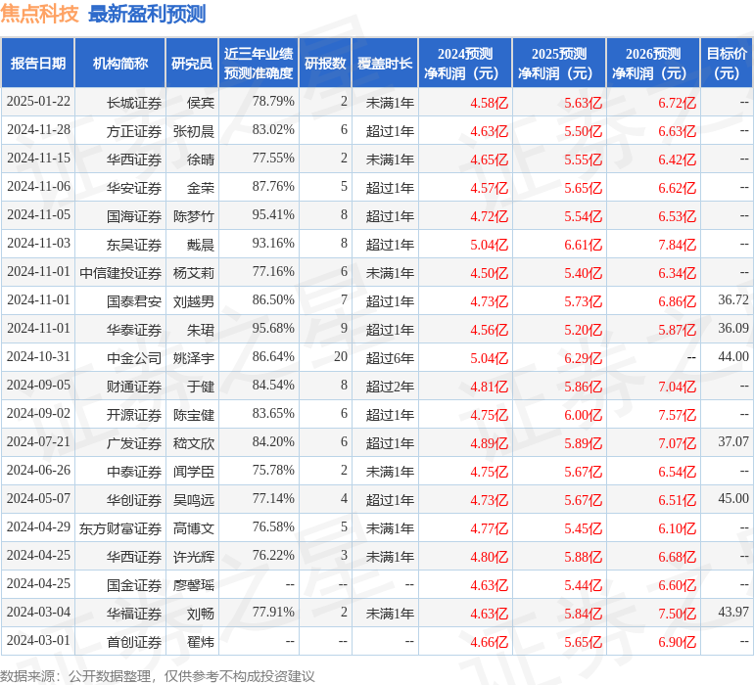Click the 45.00 target price cell
This screenshot has width=754, height=685.
click(x=732, y=499)
